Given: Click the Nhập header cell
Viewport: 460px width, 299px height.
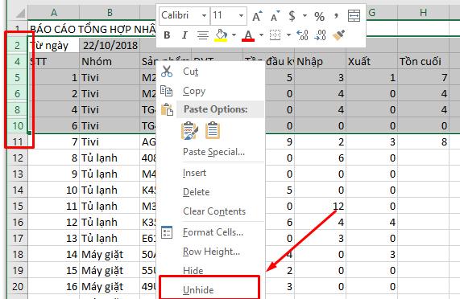Looking at the screenshot, I should coord(321,61).
